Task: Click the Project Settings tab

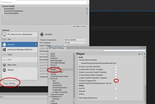Action: (57, 48)
